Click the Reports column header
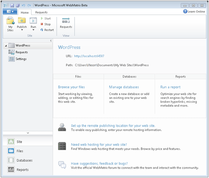 (181, 77)
